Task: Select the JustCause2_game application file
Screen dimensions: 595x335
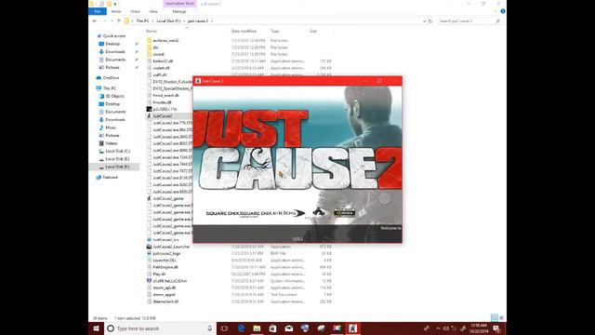Action: point(167,198)
